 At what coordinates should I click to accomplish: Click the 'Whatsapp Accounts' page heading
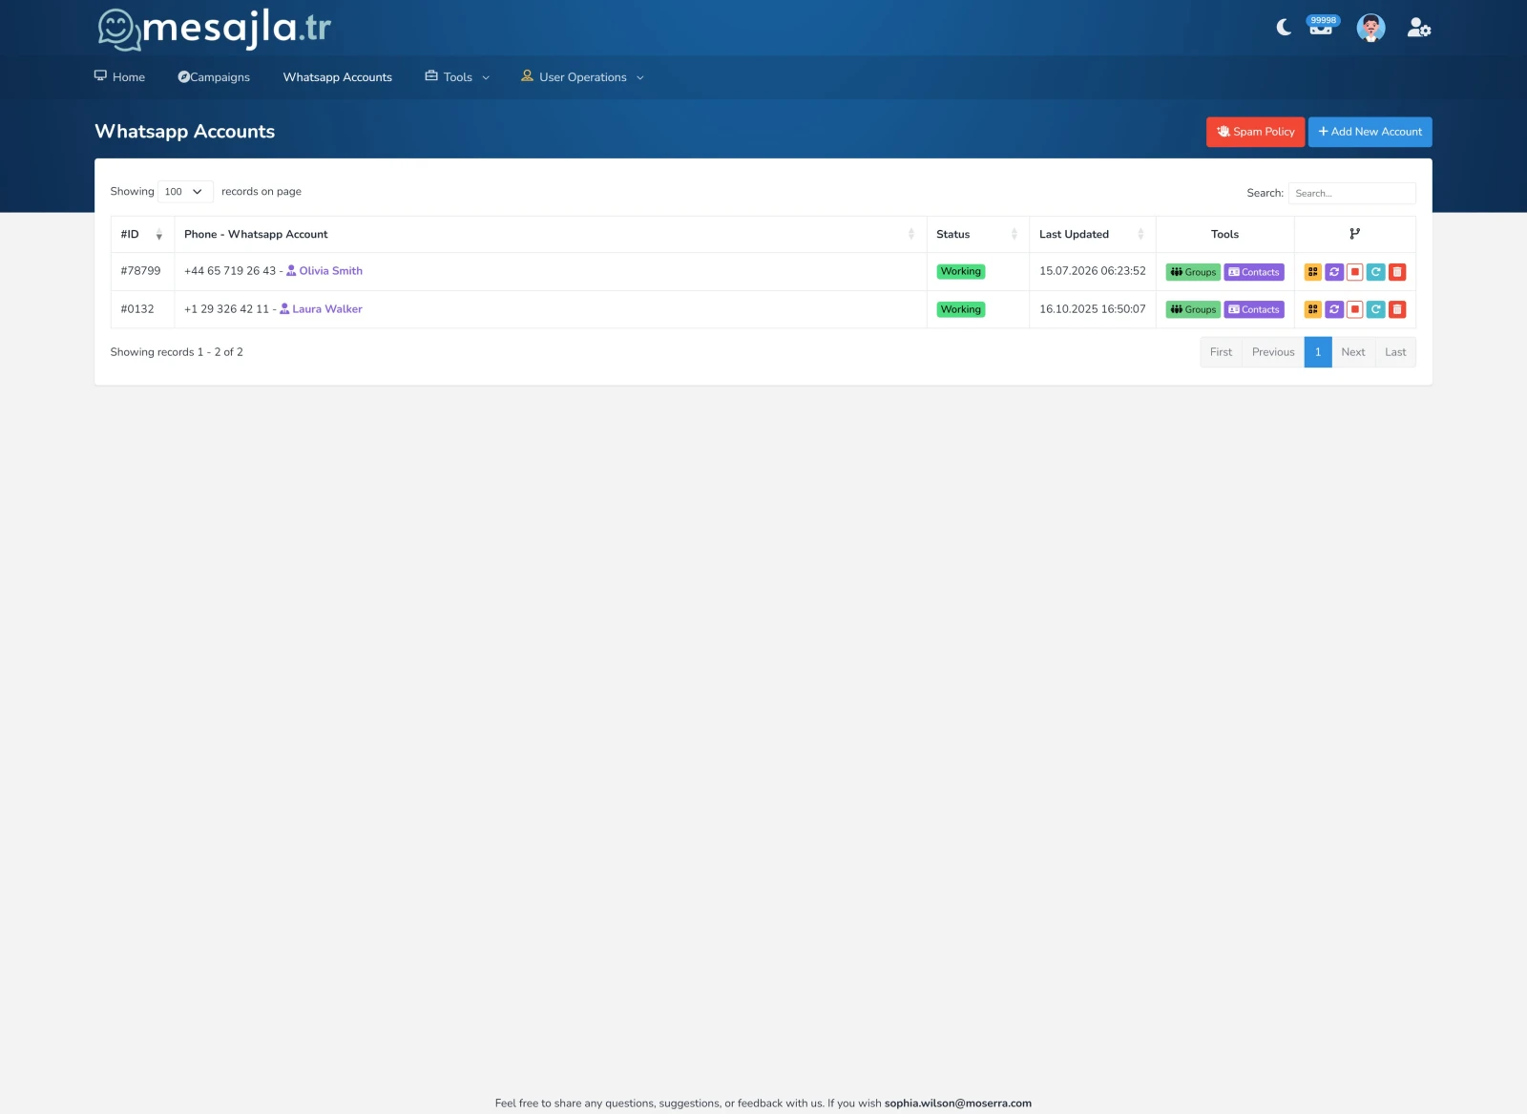pos(185,132)
